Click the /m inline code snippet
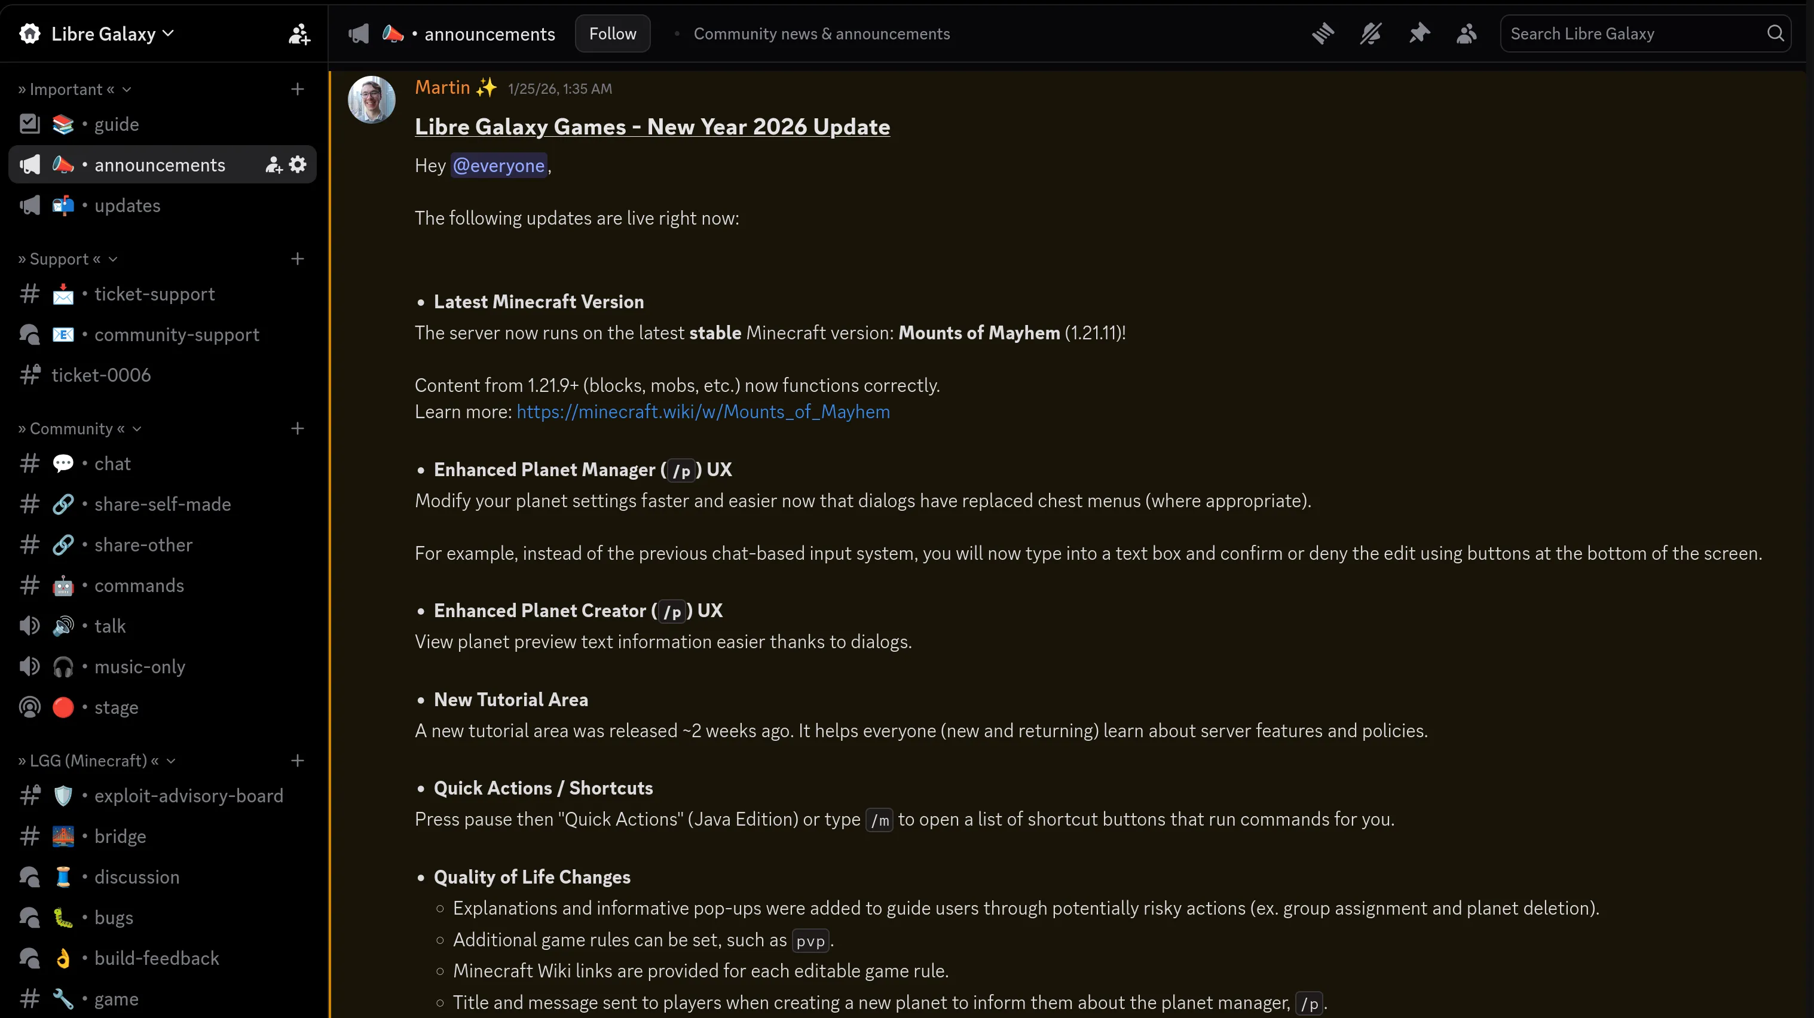The height and width of the screenshot is (1018, 1814). coord(879,820)
